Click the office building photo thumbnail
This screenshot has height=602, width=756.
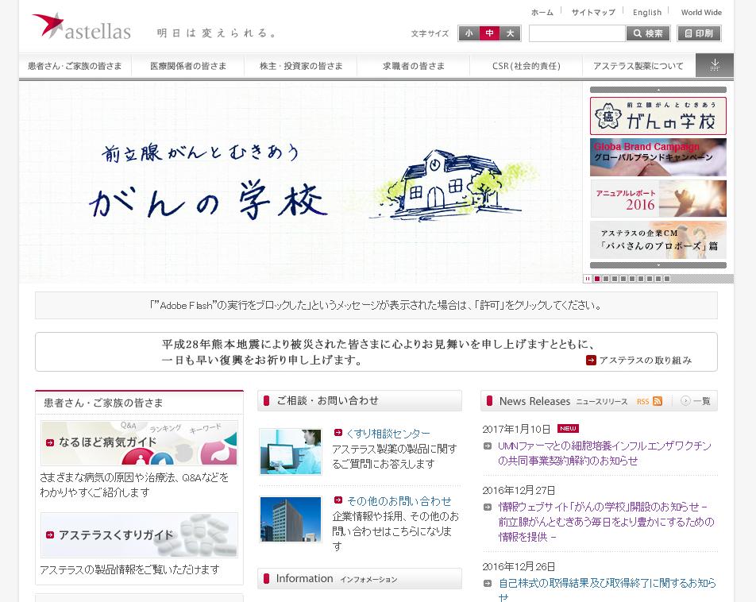[291, 519]
